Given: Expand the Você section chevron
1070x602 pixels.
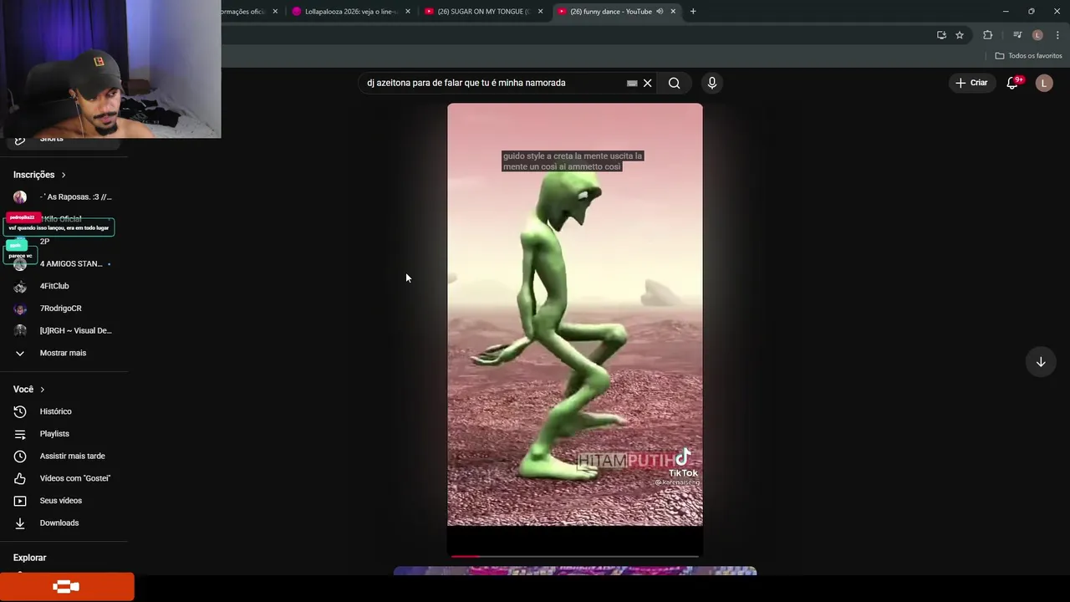Looking at the screenshot, I should (x=42, y=390).
